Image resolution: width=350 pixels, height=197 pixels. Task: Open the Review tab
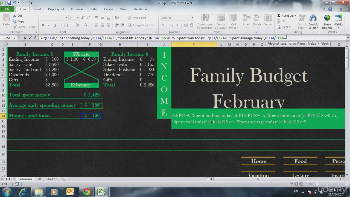108,9
